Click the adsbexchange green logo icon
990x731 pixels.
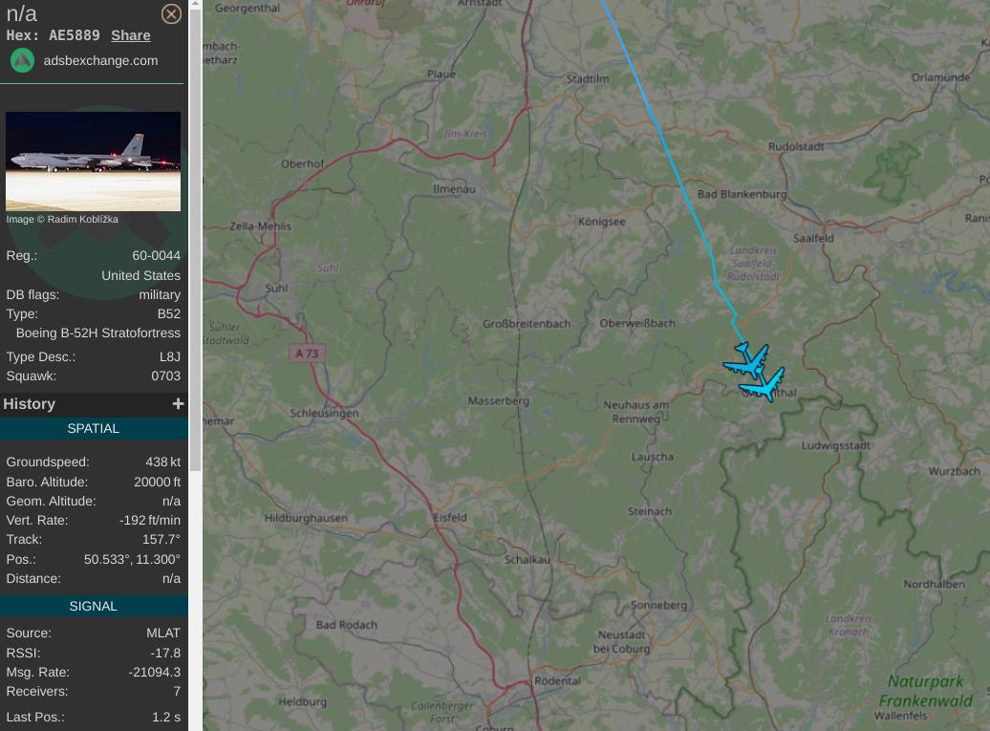22,60
